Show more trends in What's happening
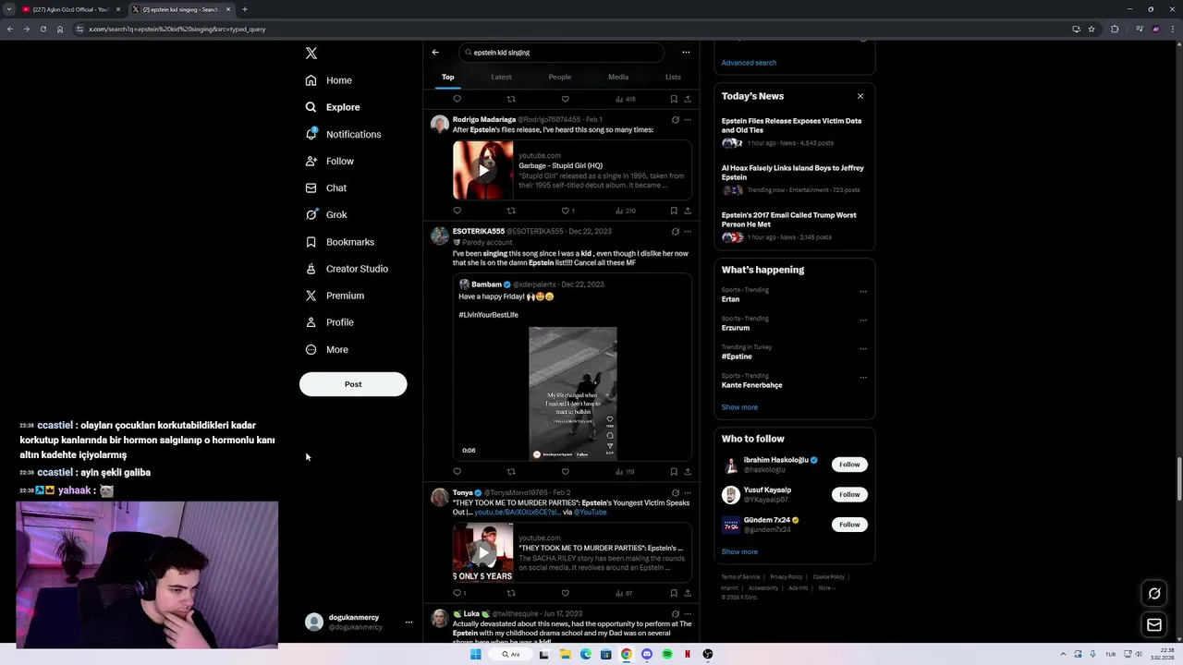 coord(739,407)
